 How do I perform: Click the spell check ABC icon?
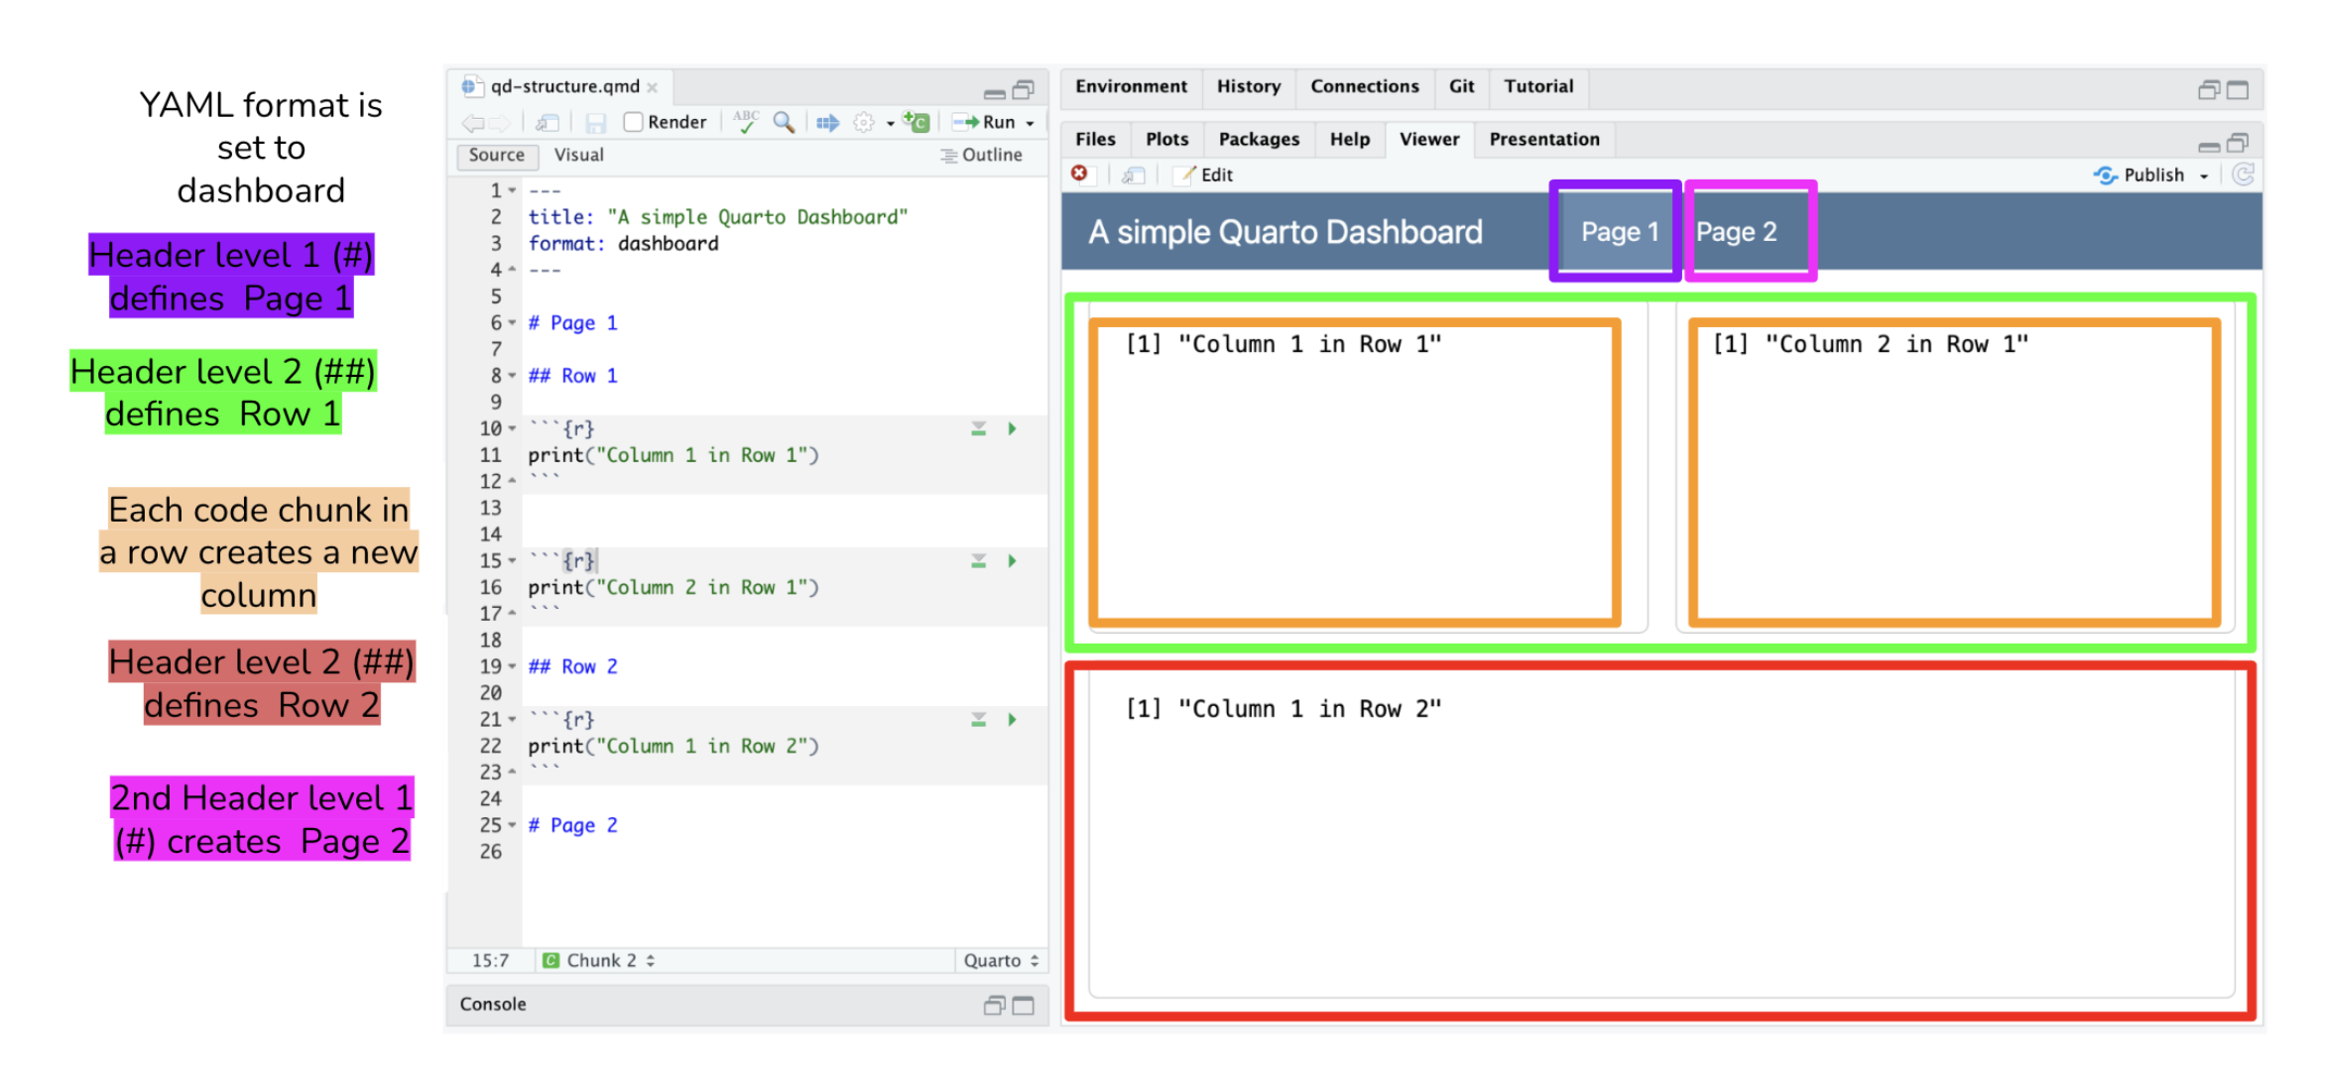[746, 122]
